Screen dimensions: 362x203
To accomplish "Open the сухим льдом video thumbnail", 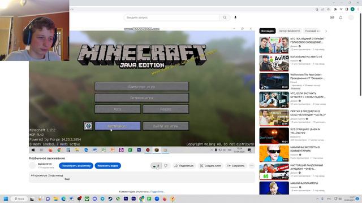I will pos(274,100).
